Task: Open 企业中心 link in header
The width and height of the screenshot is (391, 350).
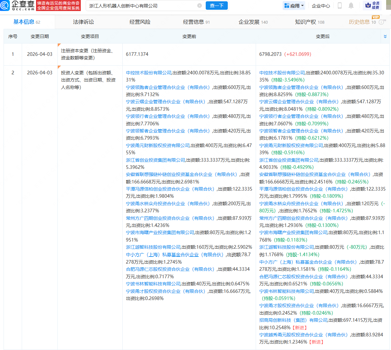Action: [321, 6]
